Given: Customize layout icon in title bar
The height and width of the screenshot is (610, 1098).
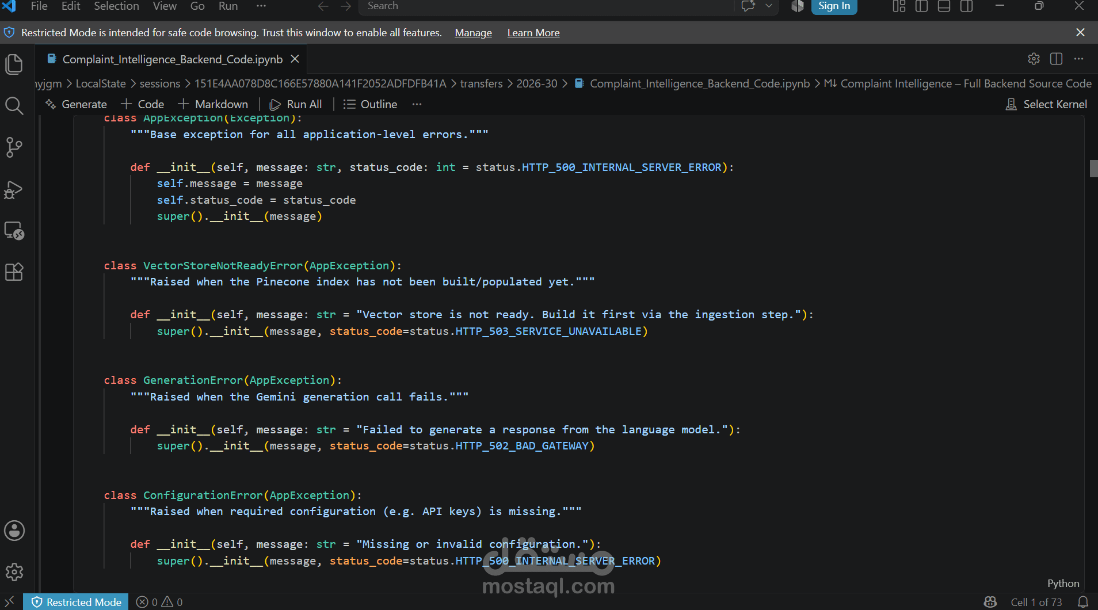Looking at the screenshot, I should [899, 6].
